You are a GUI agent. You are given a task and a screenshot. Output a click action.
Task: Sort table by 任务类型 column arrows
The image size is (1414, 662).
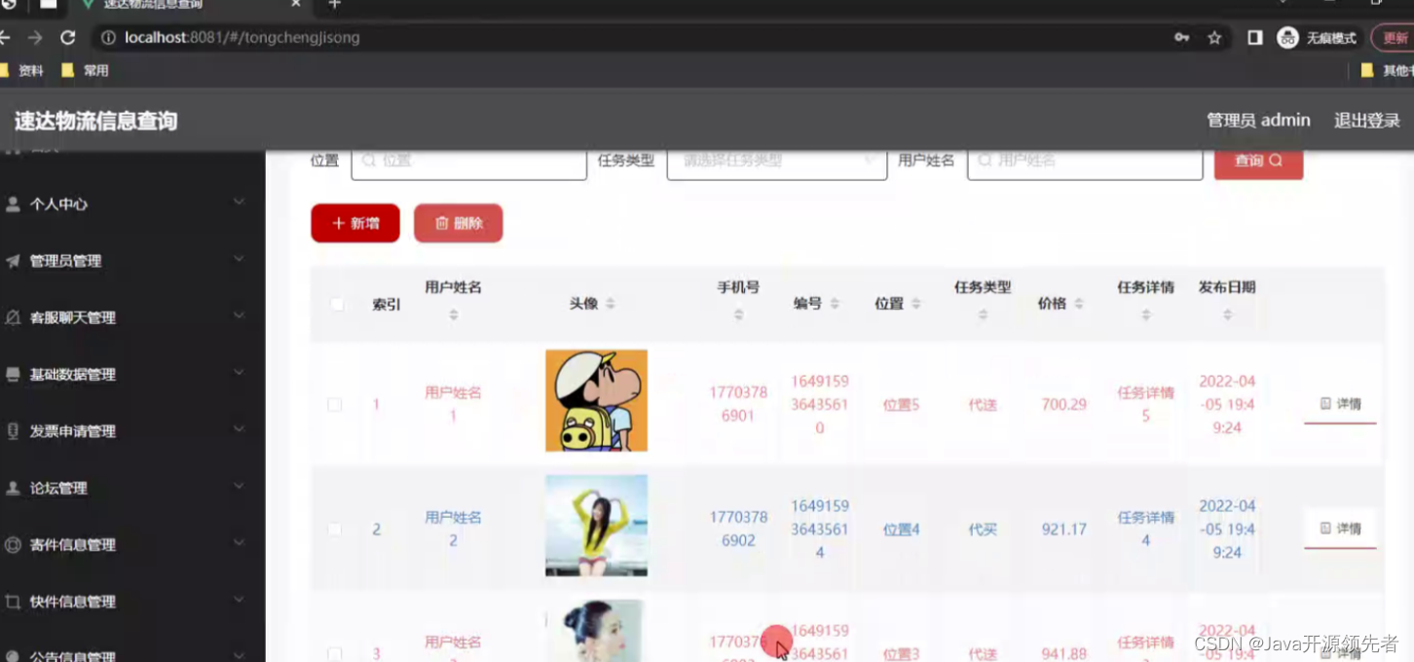[983, 315]
